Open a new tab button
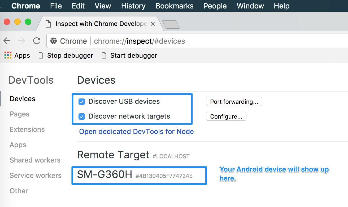The width and height of the screenshot is (348, 207). pos(171,25)
